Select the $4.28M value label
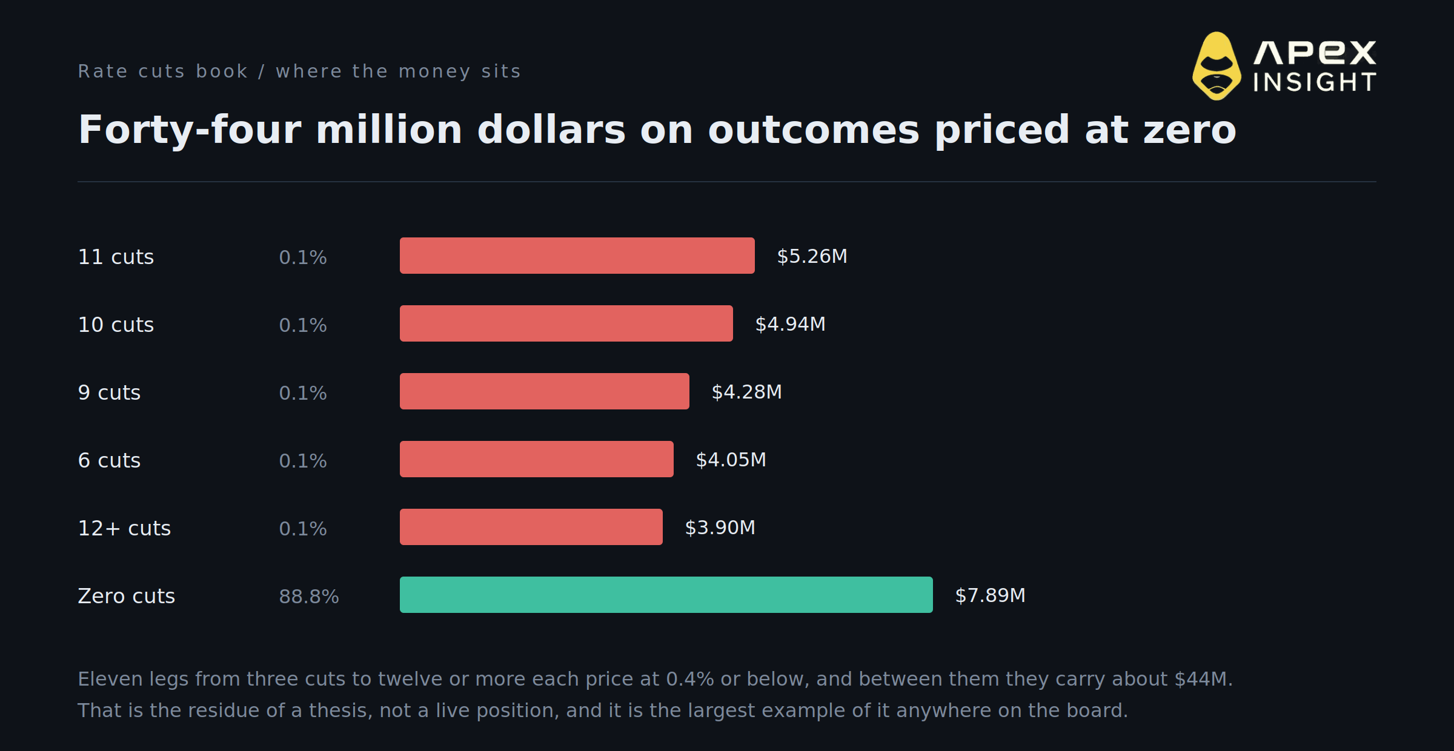Viewport: 1454px width, 751px height. click(x=746, y=392)
